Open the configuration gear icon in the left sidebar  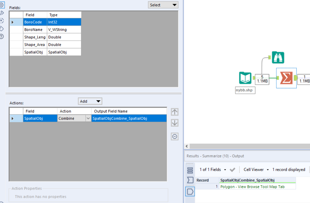2,5
